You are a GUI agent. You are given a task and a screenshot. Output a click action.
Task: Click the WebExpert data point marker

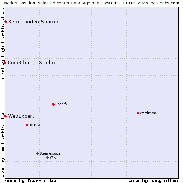coord(5,116)
